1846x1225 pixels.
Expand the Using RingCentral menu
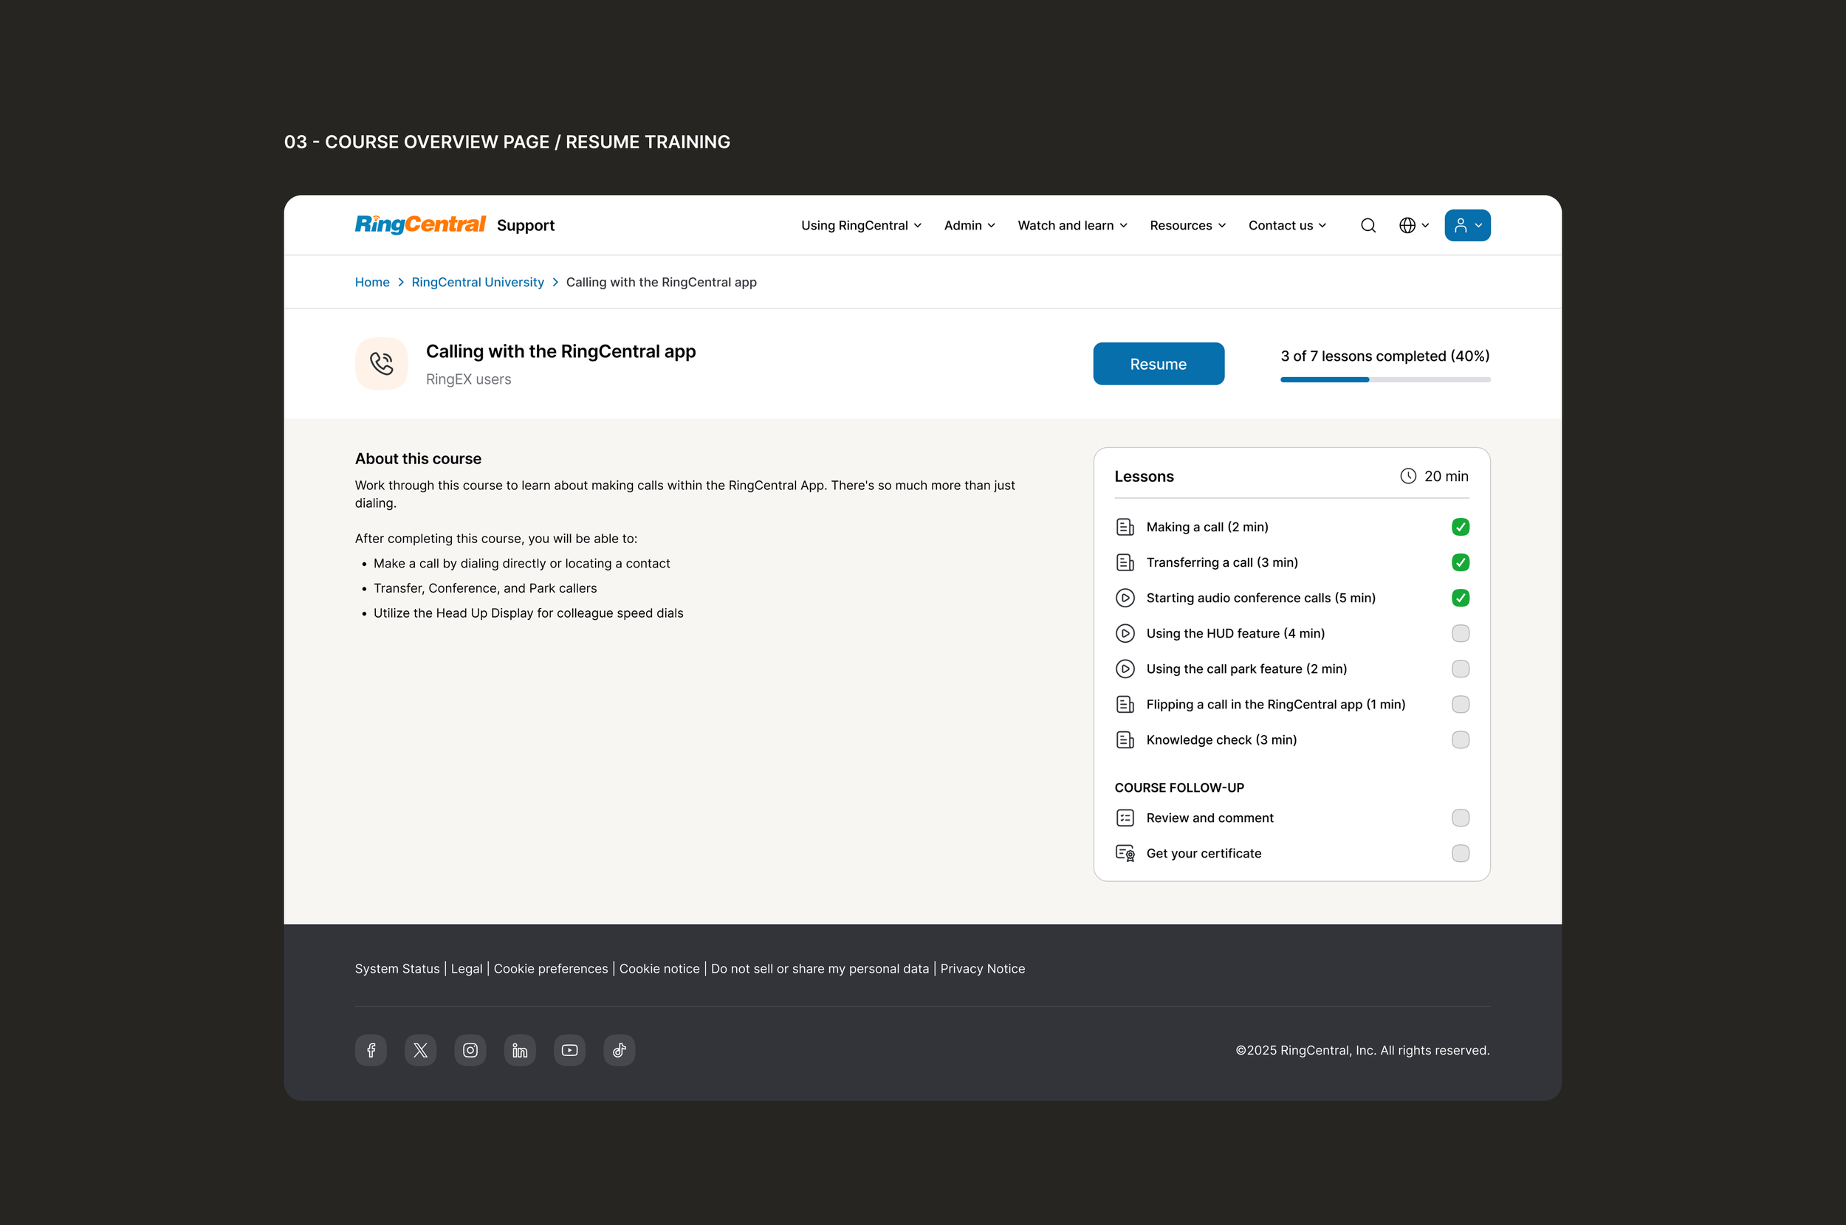861,225
